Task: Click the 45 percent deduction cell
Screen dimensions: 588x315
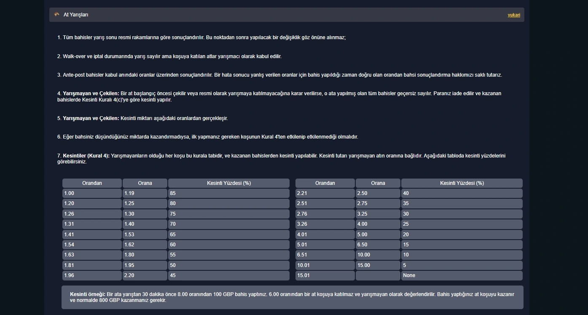Action: click(x=229, y=275)
